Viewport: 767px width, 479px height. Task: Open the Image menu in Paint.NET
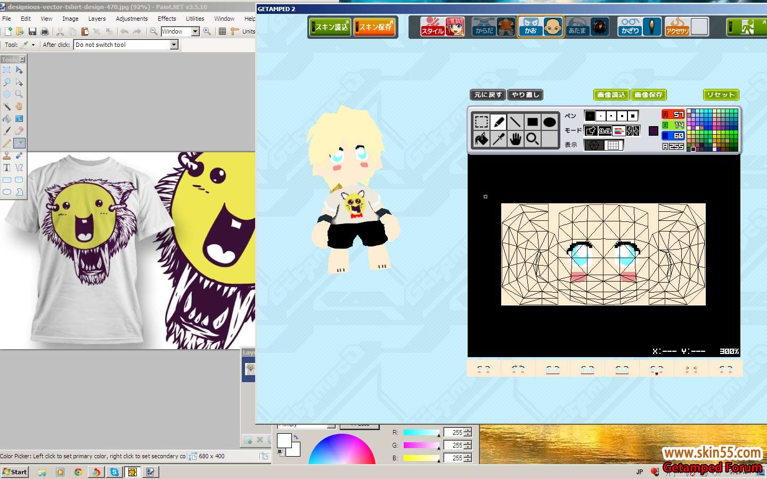coord(70,19)
